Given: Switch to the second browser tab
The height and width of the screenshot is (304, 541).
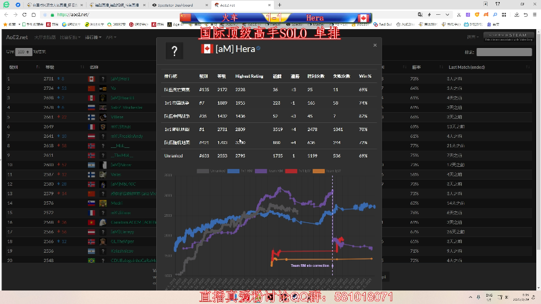Looking at the screenshot, I should pos(117,5).
